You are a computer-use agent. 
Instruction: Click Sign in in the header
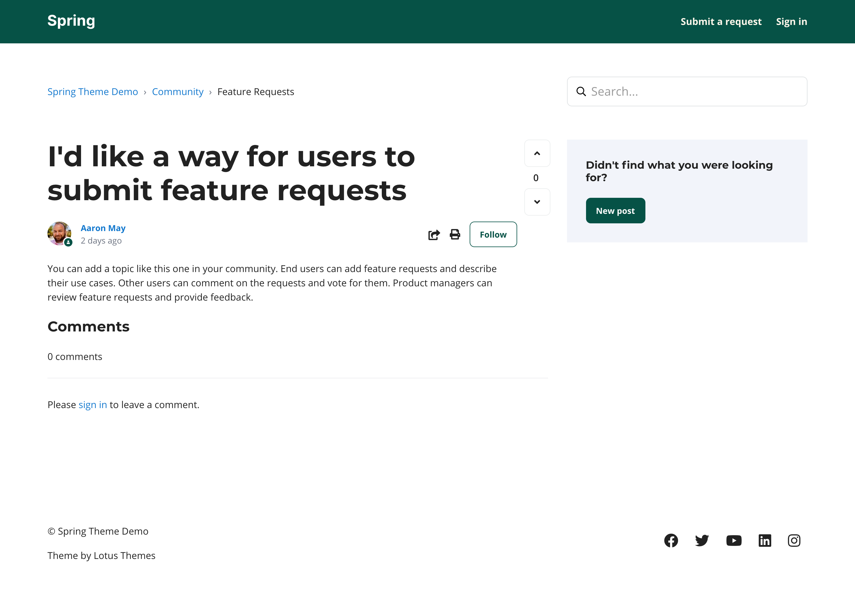click(791, 22)
